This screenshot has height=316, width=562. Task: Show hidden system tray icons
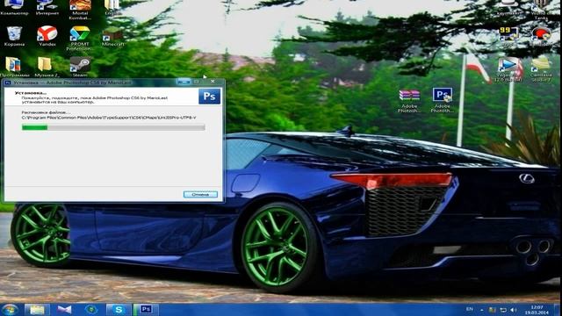482,310
